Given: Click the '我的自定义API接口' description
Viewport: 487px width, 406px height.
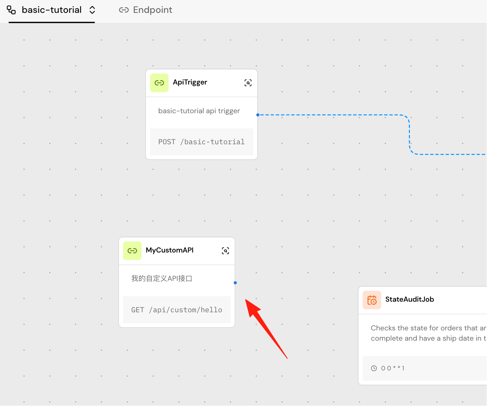Looking at the screenshot, I should click(162, 279).
